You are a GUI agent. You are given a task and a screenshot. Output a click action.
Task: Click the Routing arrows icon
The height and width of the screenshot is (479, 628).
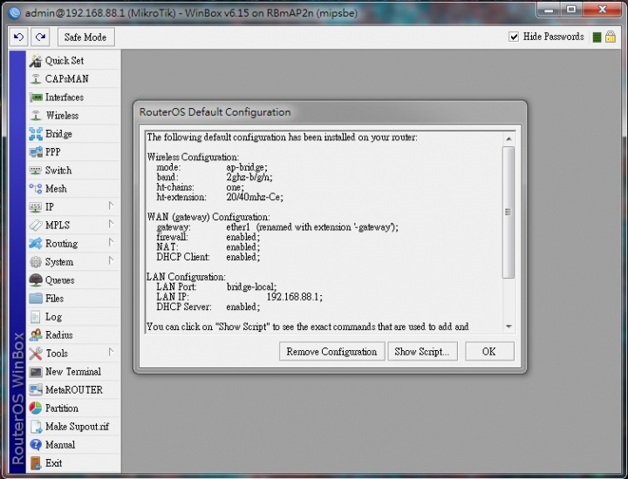click(36, 244)
